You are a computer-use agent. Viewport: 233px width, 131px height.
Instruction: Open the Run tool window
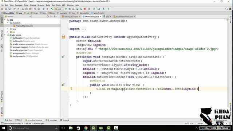click(8, 120)
